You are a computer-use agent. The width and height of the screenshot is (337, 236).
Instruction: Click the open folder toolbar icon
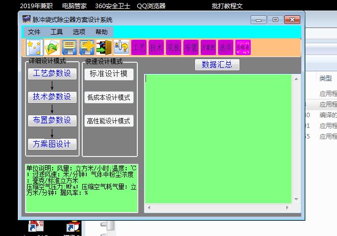tap(52, 47)
